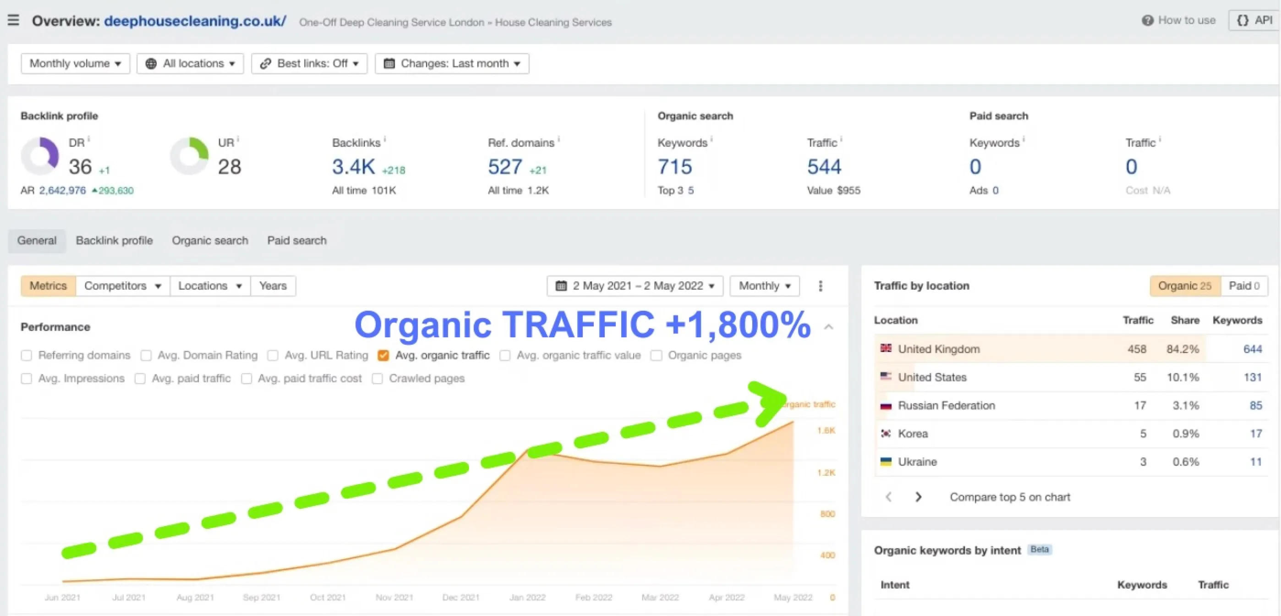Click the How to use help icon
The image size is (1281, 616).
pos(1147,21)
